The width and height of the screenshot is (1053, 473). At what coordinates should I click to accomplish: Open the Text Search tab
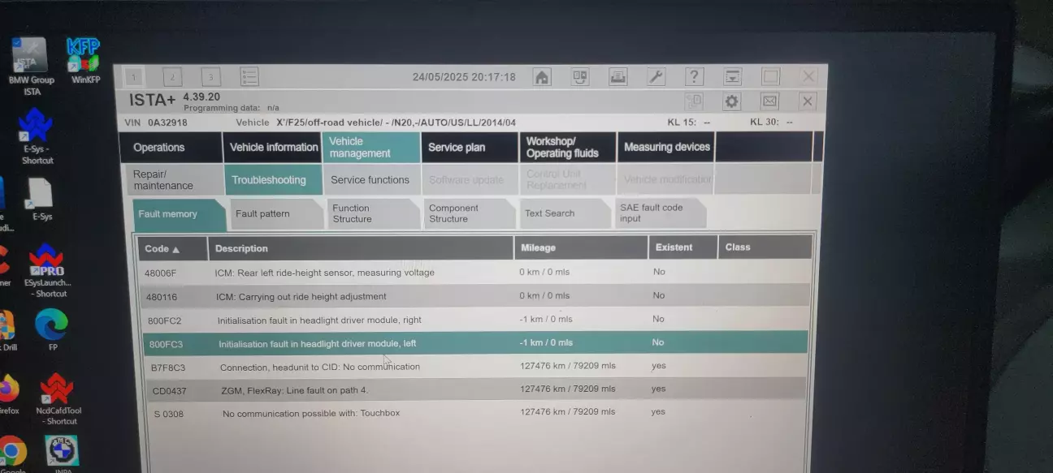pos(565,213)
